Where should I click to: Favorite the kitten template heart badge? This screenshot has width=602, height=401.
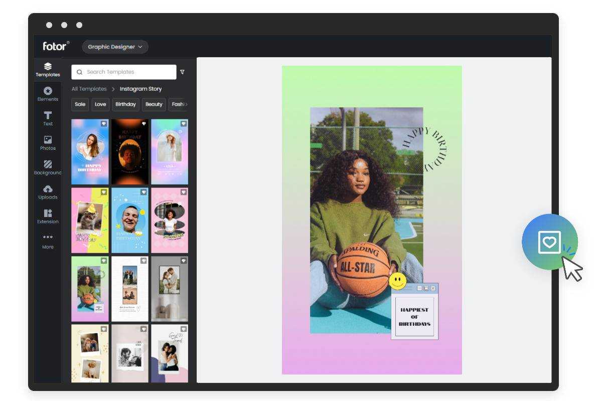point(104,192)
